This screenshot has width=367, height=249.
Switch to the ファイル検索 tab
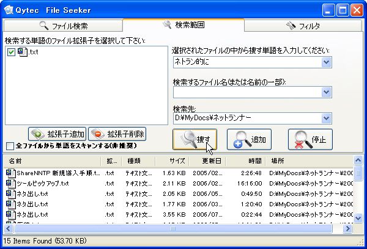click(63, 26)
